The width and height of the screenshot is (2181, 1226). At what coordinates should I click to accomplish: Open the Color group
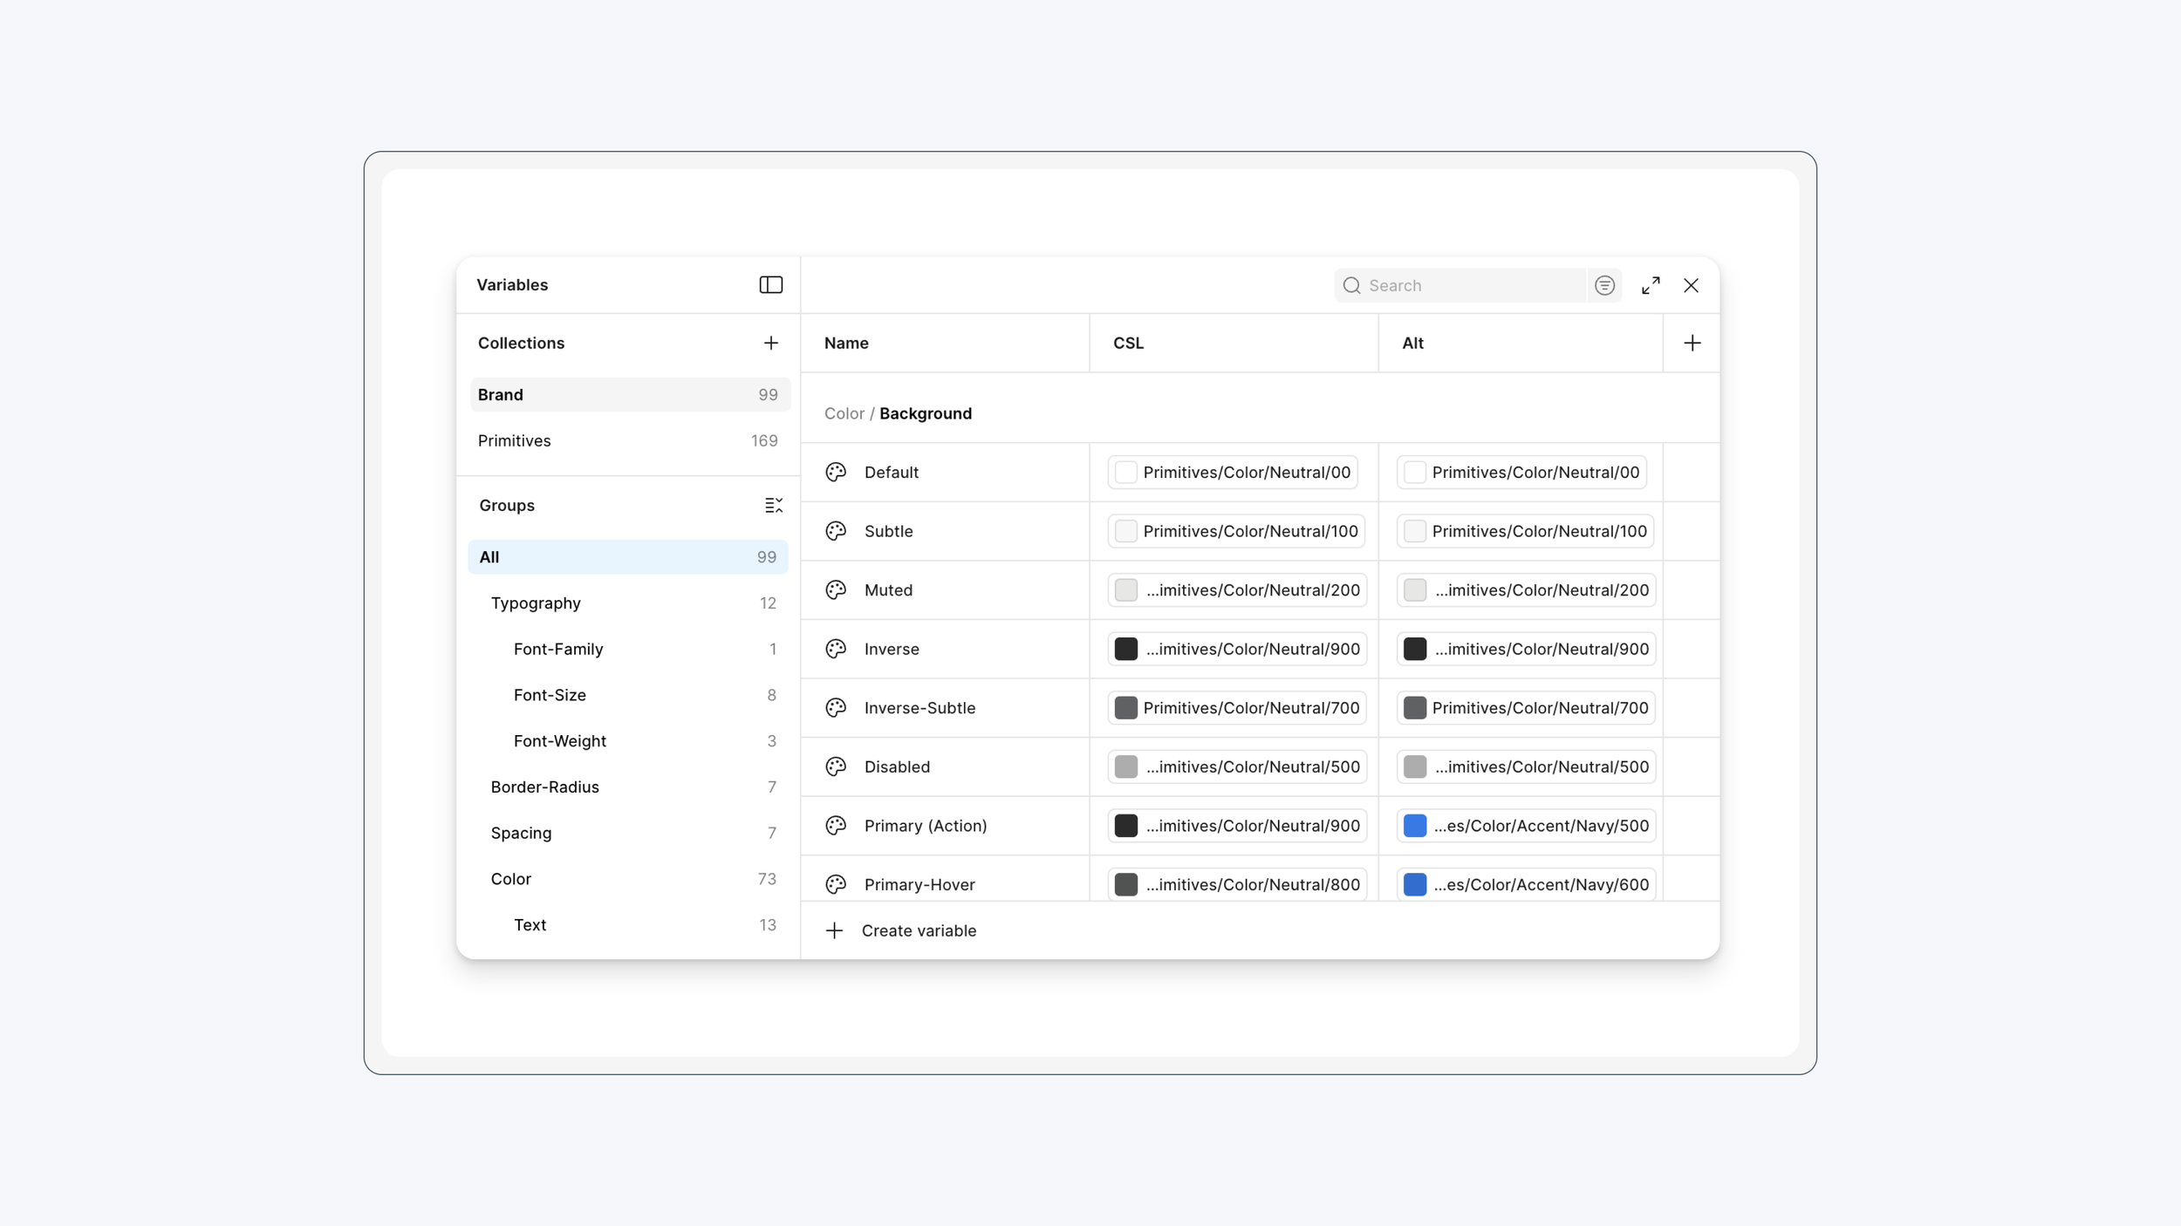click(511, 878)
